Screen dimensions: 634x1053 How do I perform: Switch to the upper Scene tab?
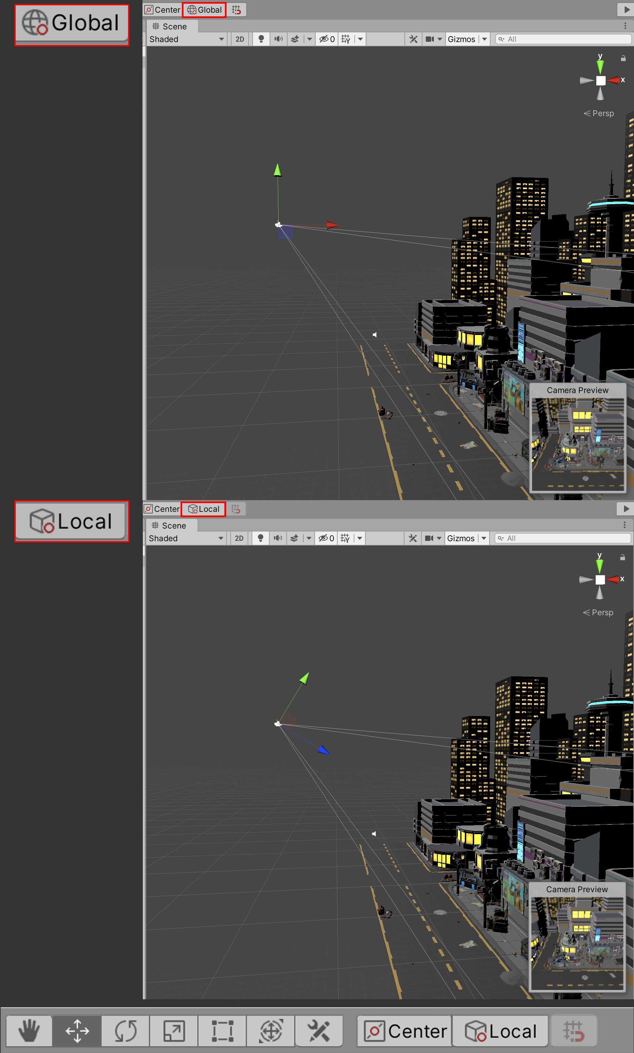pos(170,26)
